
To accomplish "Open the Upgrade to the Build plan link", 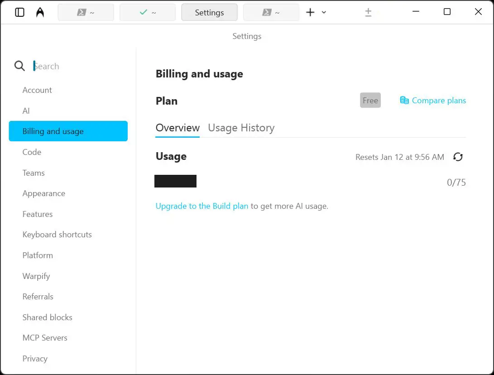I will (202, 206).
